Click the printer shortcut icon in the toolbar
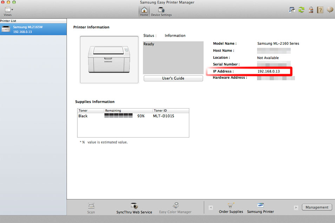 [x=291, y=9]
